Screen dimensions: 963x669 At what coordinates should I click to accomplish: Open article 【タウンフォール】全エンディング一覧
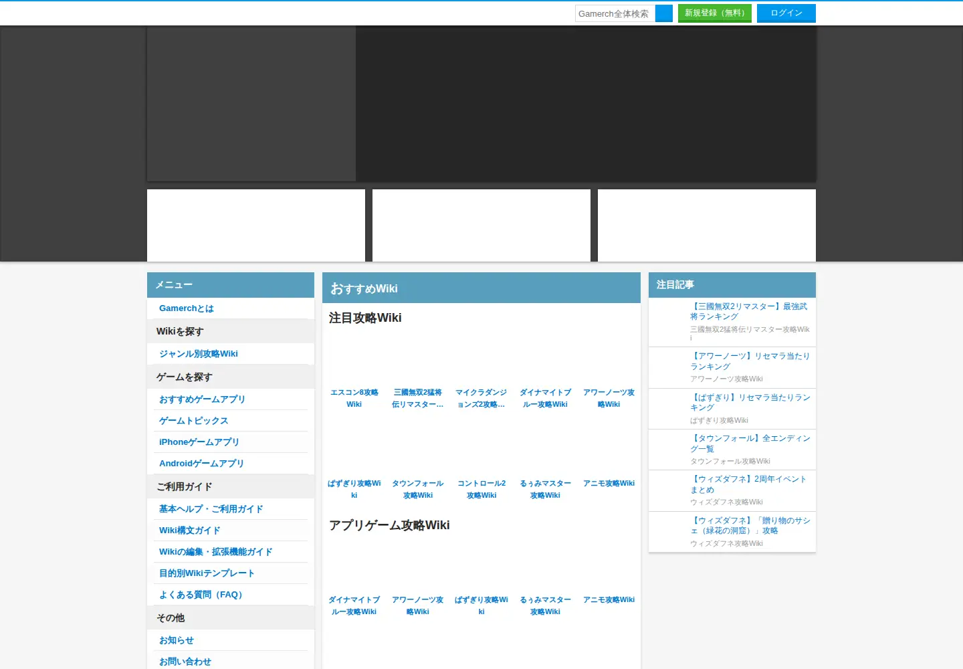pos(750,444)
